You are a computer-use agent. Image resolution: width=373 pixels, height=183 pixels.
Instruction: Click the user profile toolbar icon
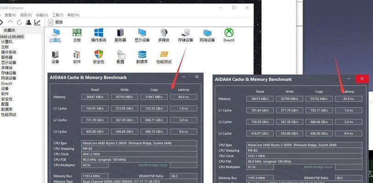[x=28, y=22]
